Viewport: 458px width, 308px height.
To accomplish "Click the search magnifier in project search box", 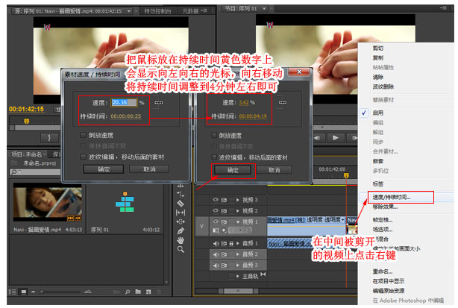I will point(13,172).
